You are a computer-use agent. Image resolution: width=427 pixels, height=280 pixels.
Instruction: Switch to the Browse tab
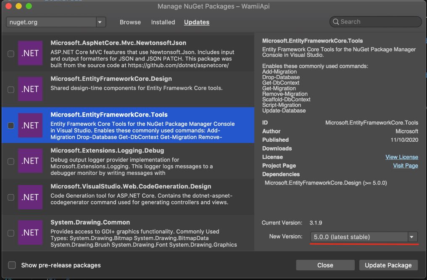130,22
